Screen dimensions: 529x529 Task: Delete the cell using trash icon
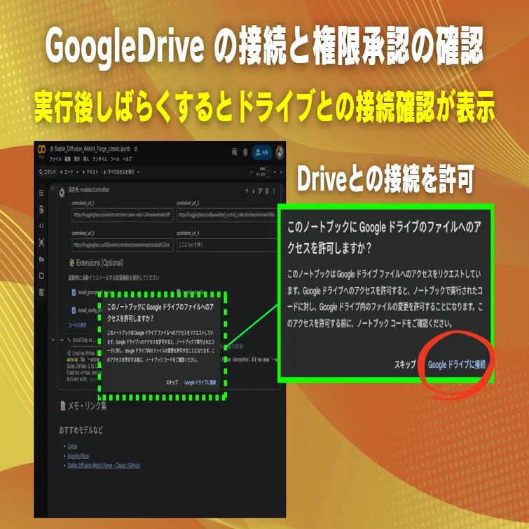[x=267, y=191]
